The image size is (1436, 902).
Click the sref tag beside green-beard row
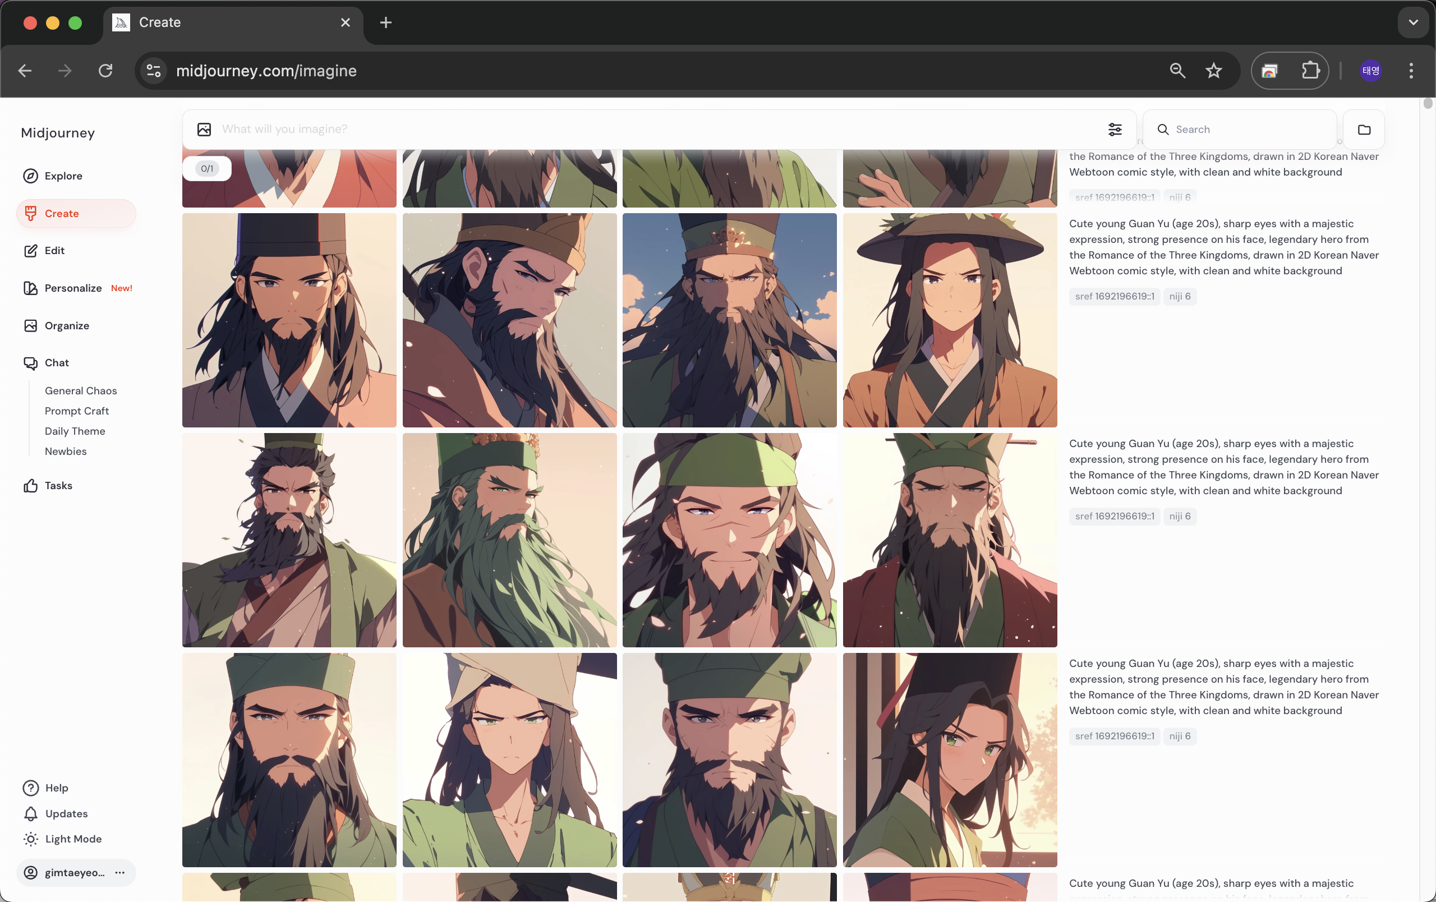point(1114,516)
